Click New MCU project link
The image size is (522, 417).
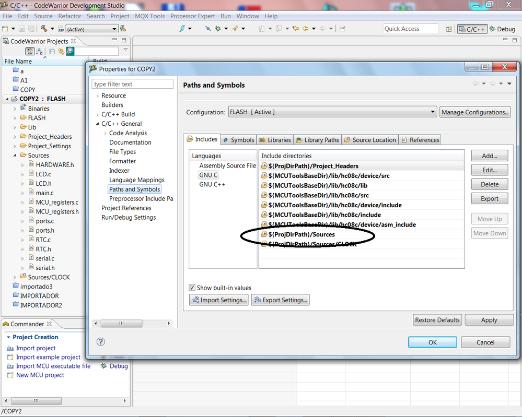(x=40, y=375)
